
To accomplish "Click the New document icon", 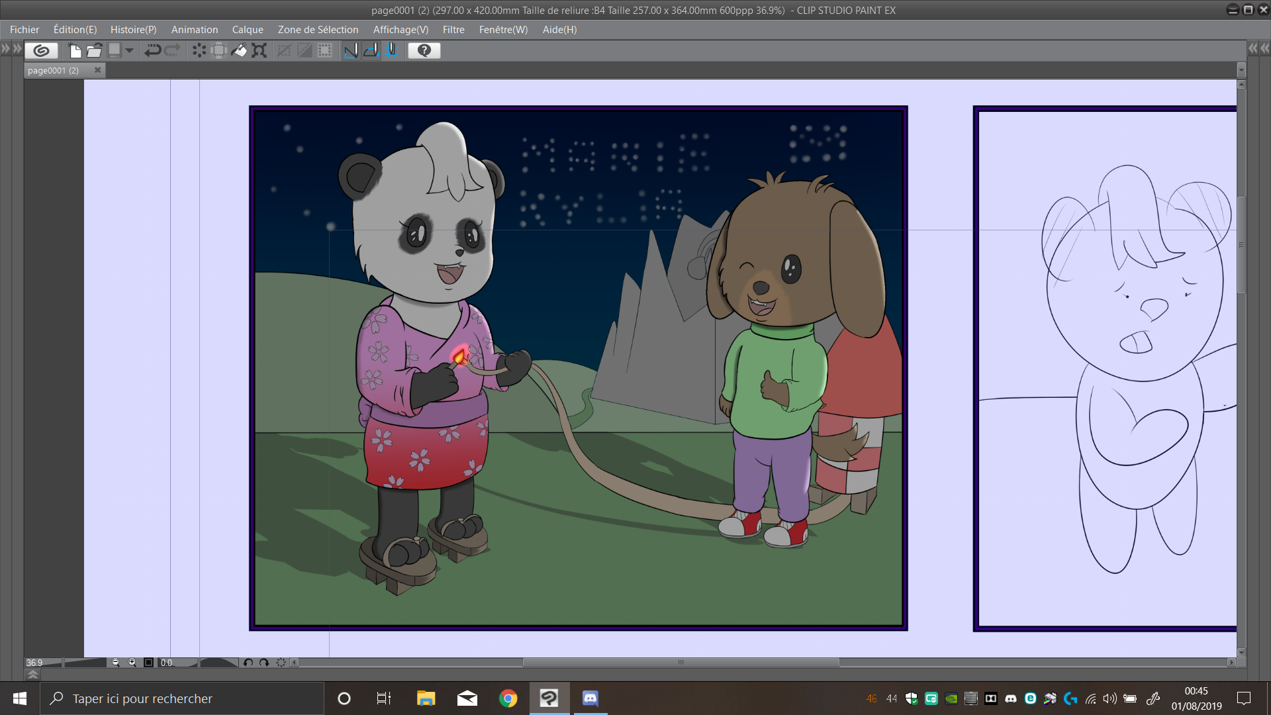I will [x=75, y=50].
